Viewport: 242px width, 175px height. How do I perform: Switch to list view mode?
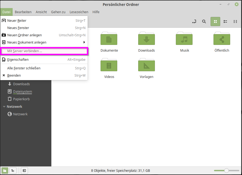(x=225, y=22)
